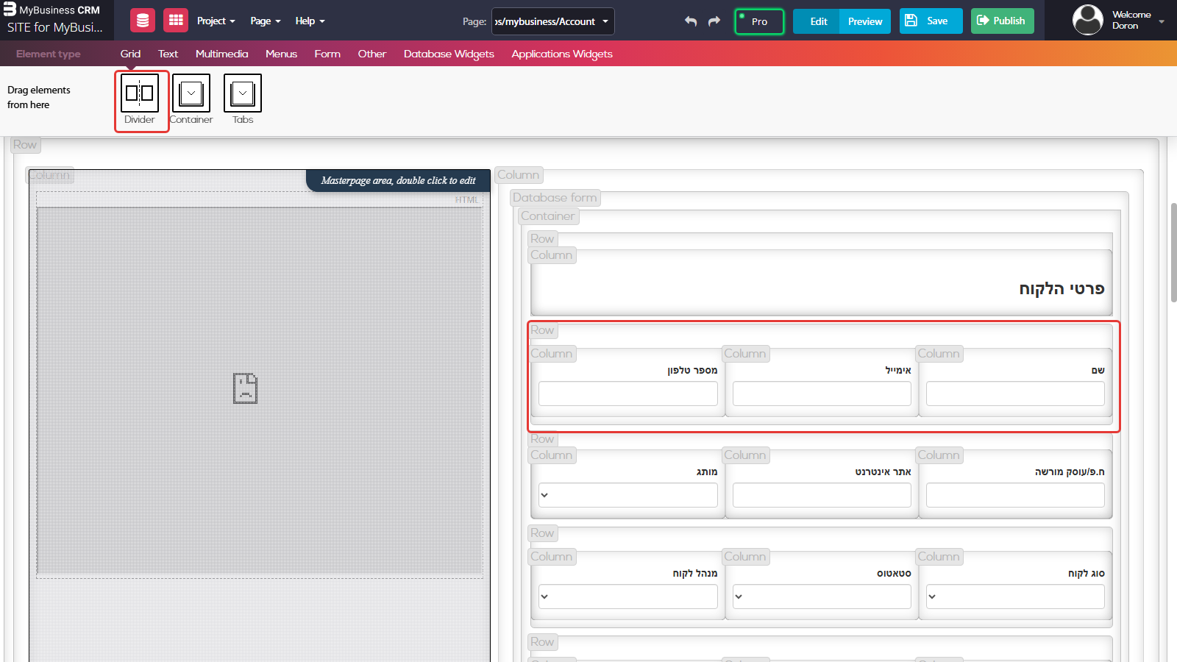Select the Database form label
The image size is (1177, 662).
[x=555, y=198]
